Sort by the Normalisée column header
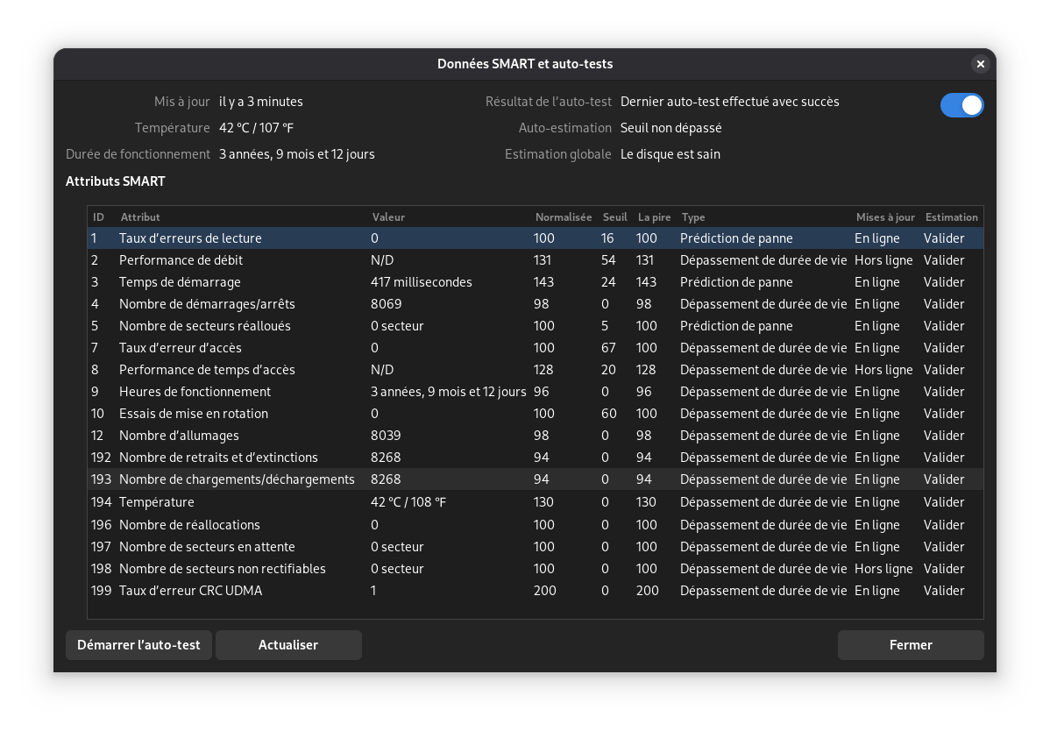 (564, 216)
